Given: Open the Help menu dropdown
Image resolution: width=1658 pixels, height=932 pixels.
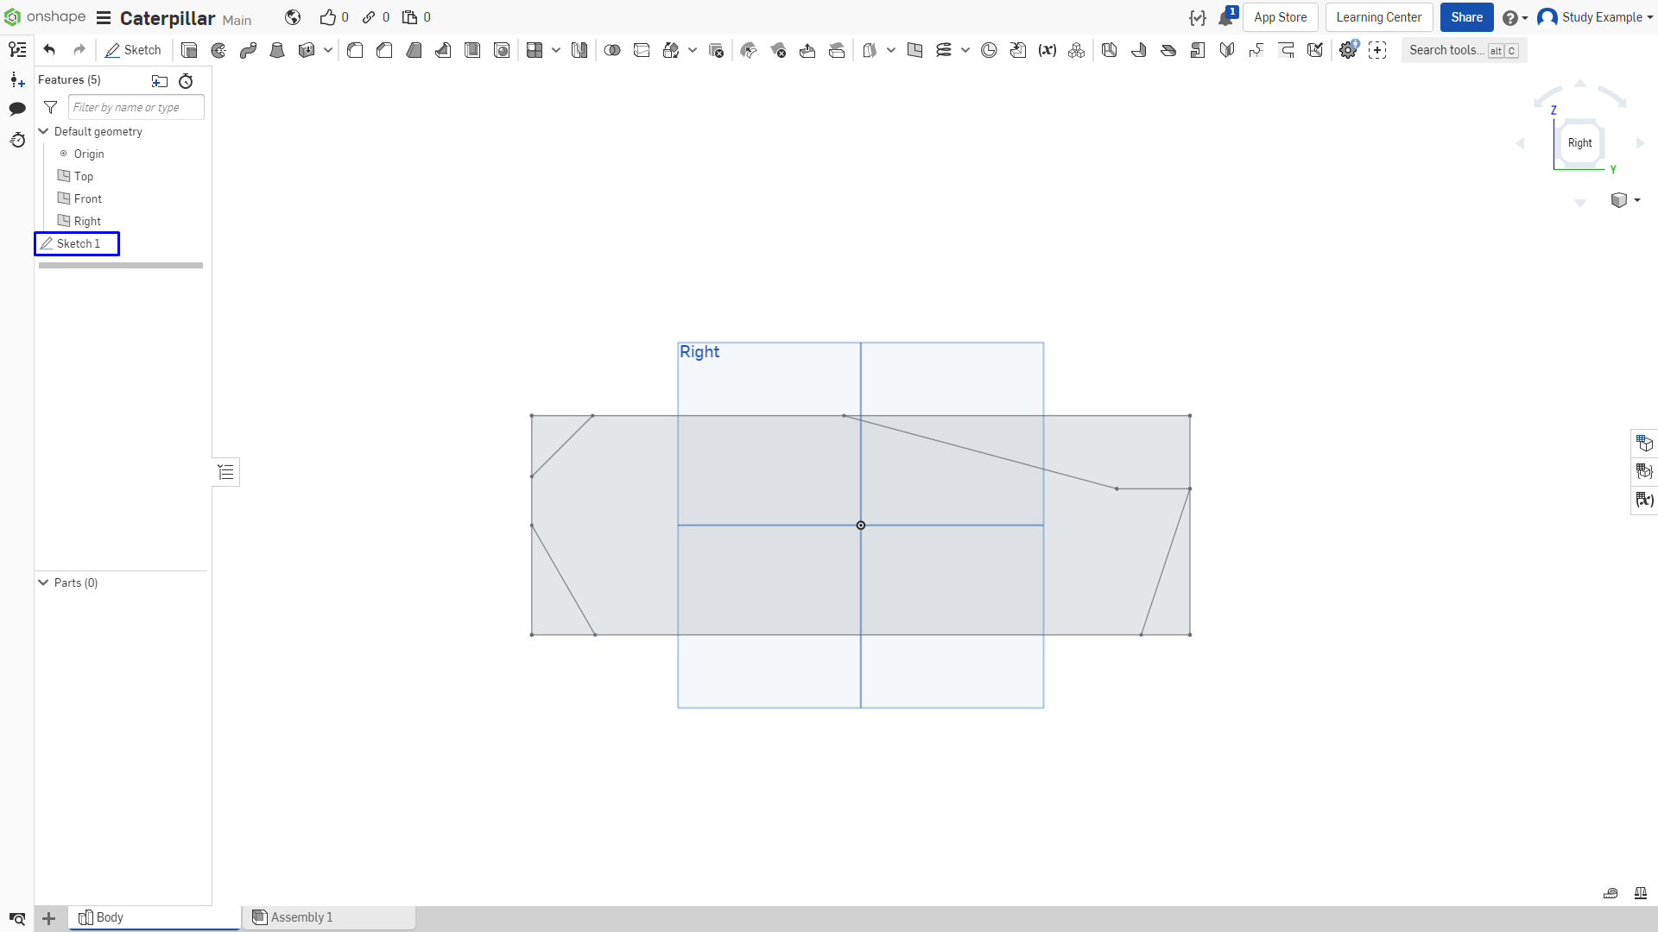Looking at the screenshot, I should click(x=1515, y=17).
